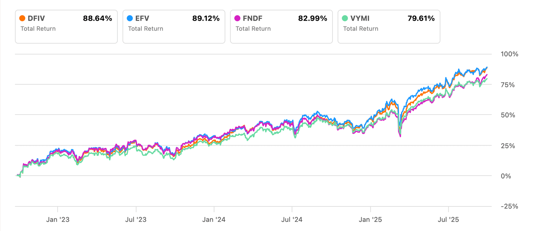Toggle the VYMI series ticker label

coord(360,18)
